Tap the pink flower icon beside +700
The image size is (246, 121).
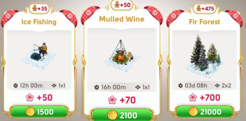pyautogui.click(x=193, y=97)
